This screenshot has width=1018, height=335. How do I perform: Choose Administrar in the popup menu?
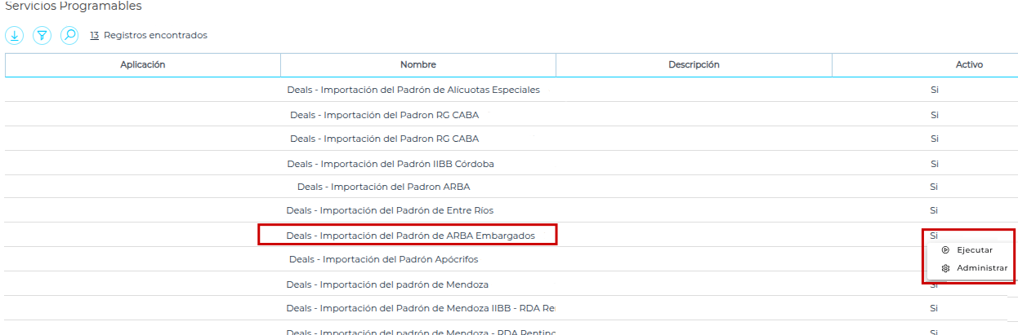click(x=981, y=268)
